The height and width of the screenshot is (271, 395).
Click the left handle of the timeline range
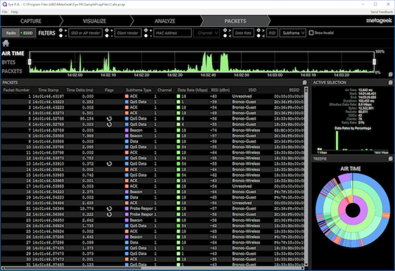click(x=29, y=61)
